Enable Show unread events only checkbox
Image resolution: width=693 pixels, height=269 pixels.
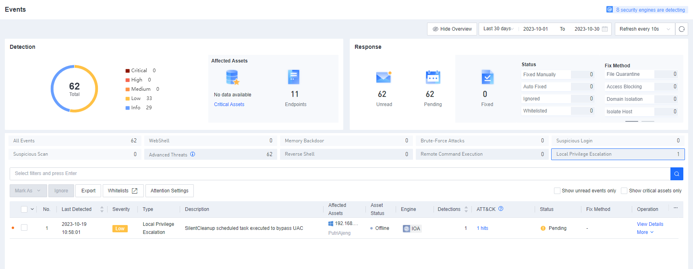pyautogui.click(x=557, y=191)
